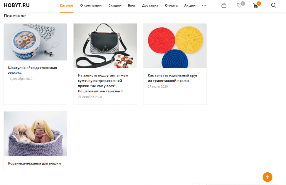Open article Шкатулка «Рождественская сказка»

tap(32, 70)
